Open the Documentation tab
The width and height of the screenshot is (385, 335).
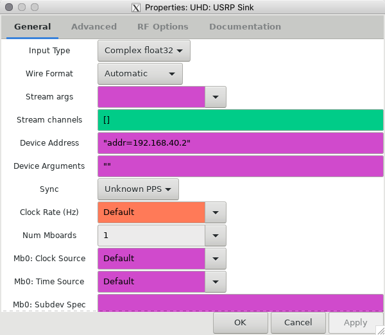point(245,27)
